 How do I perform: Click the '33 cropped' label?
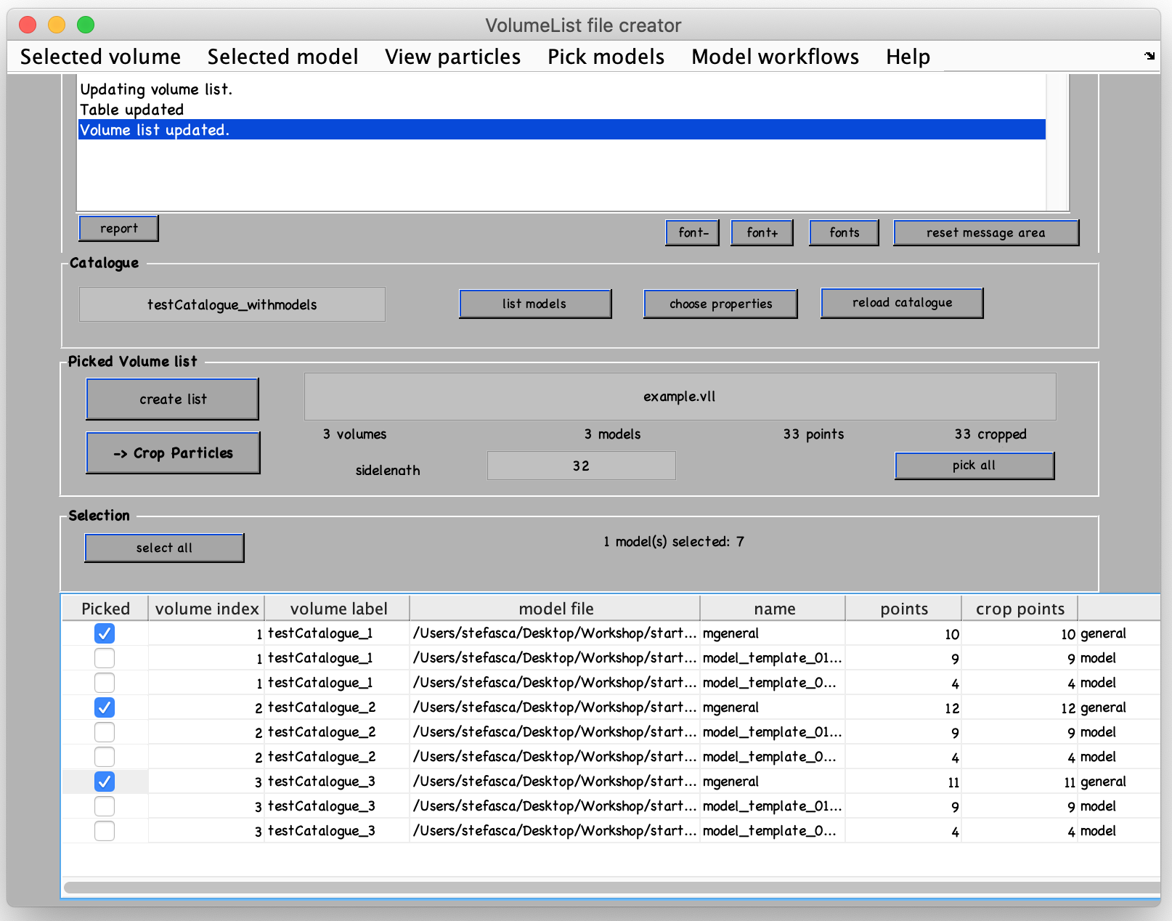[x=990, y=434]
